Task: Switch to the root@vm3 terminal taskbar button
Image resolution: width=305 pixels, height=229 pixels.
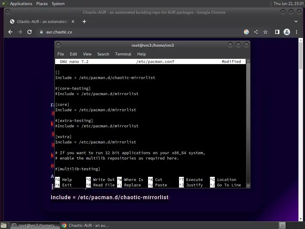Action: tap(35, 225)
